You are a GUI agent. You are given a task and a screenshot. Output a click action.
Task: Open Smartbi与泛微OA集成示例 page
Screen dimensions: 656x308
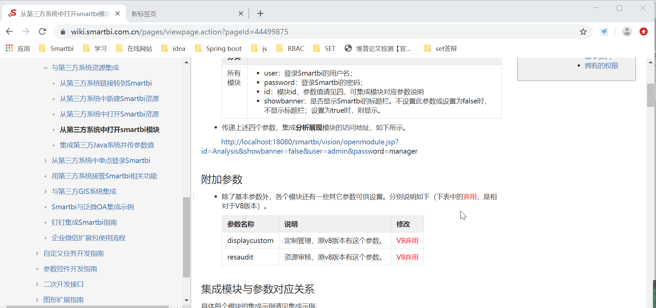[x=92, y=207]
